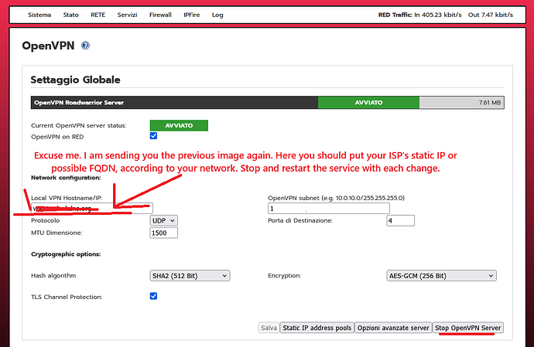Open Static IP address pools

(317, 328)
